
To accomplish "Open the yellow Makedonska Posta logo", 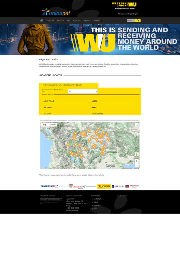I will [104, 186].
